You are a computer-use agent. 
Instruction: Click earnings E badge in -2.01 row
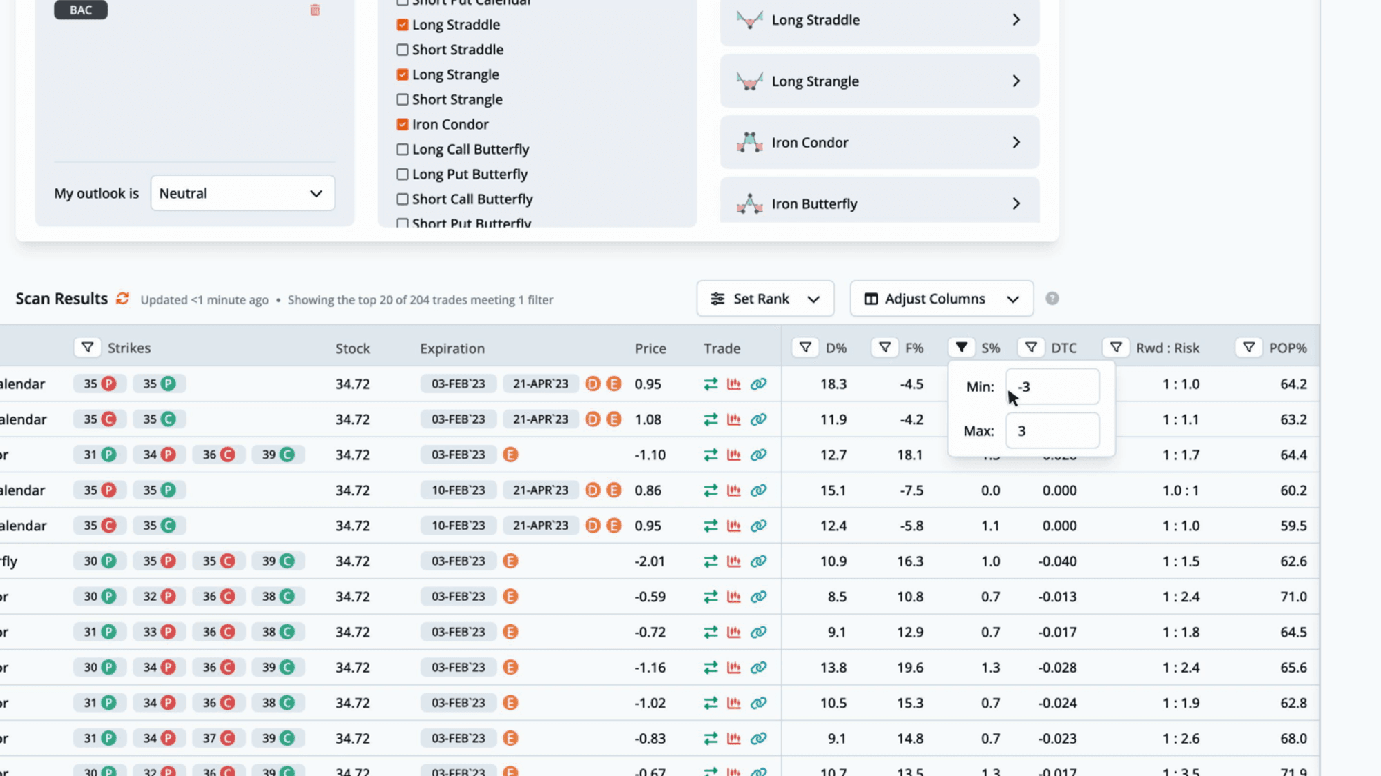click(x=510, y=561)
